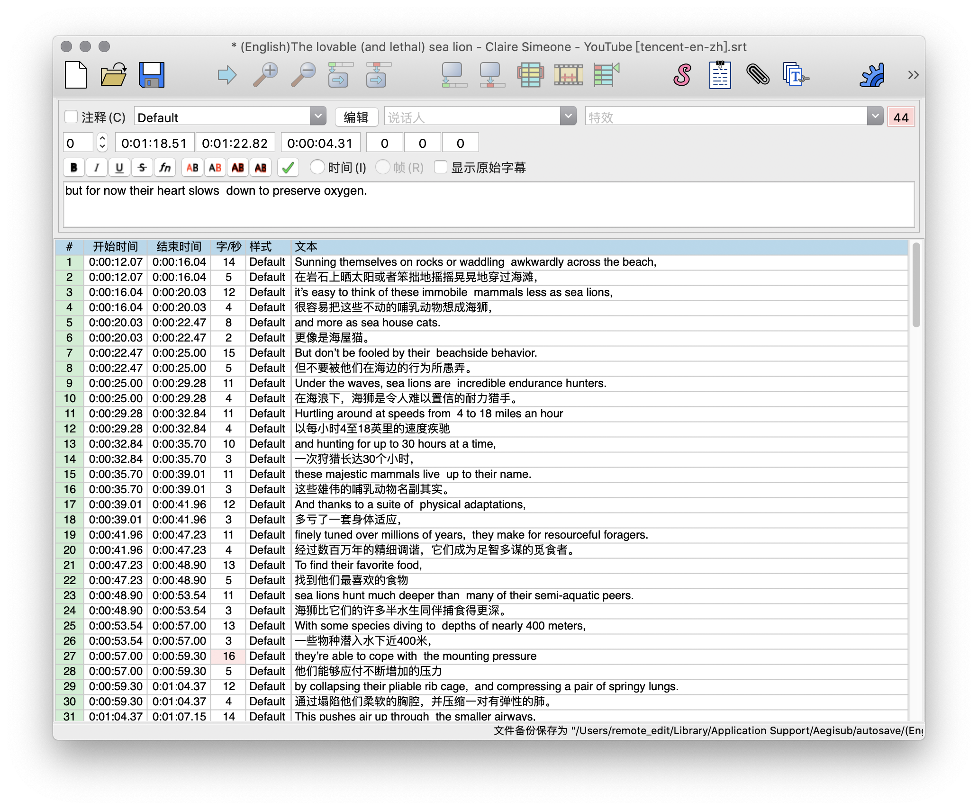Viewport: 978px width, 810px height.
Task: Click the New subtitles blank page icon
Action: coord(76,75)
